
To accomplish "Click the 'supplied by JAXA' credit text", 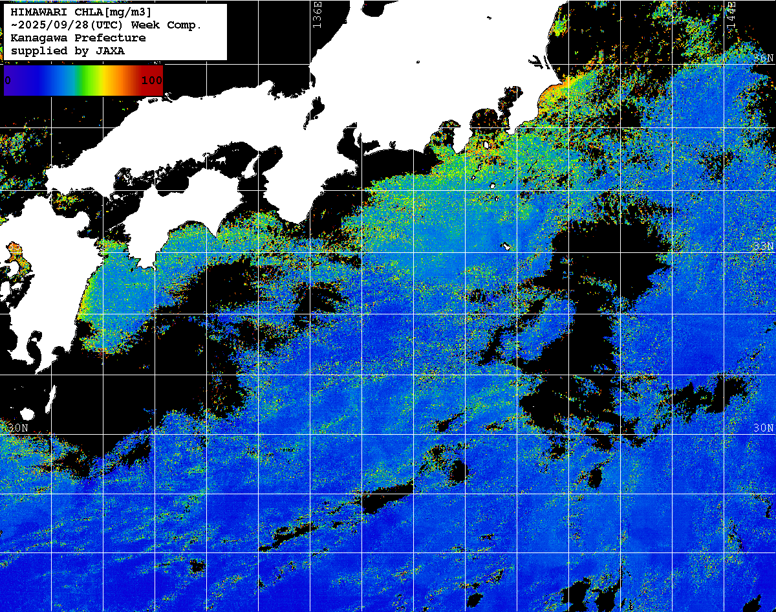I will (x=68, y=51).
